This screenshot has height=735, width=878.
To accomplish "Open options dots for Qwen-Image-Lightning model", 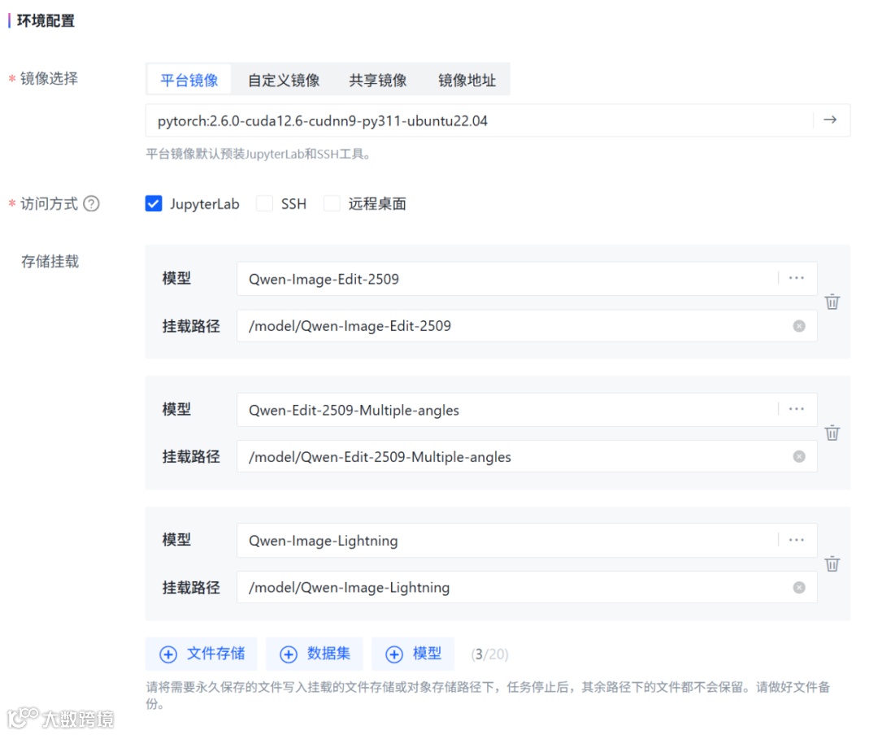I will 796,540.
